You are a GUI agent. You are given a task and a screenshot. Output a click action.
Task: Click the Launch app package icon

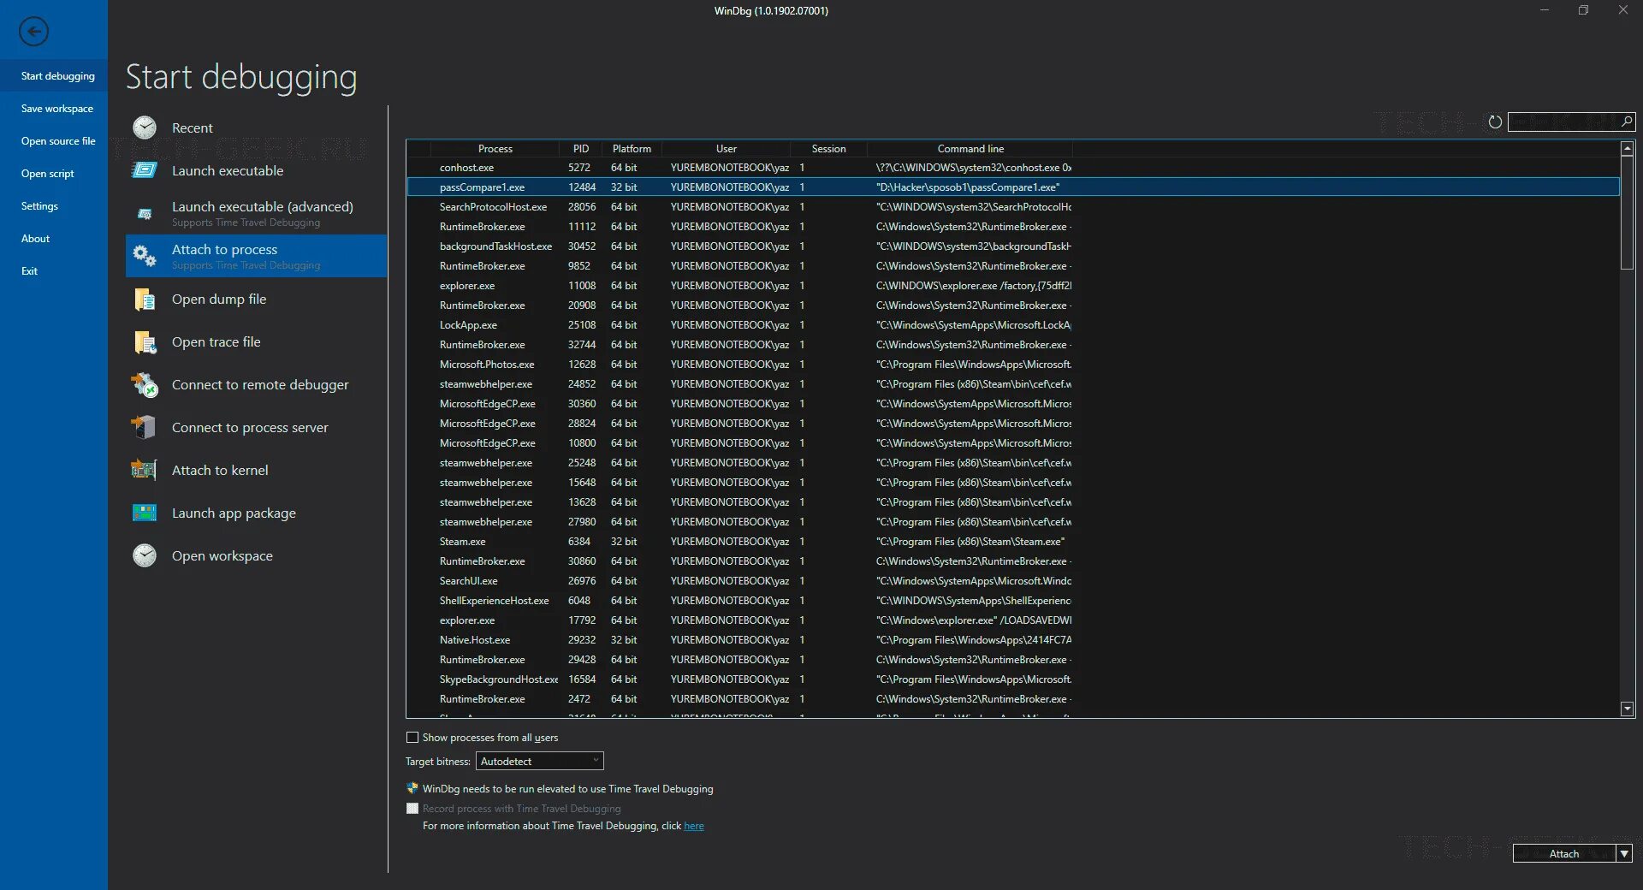coord(145,513)
